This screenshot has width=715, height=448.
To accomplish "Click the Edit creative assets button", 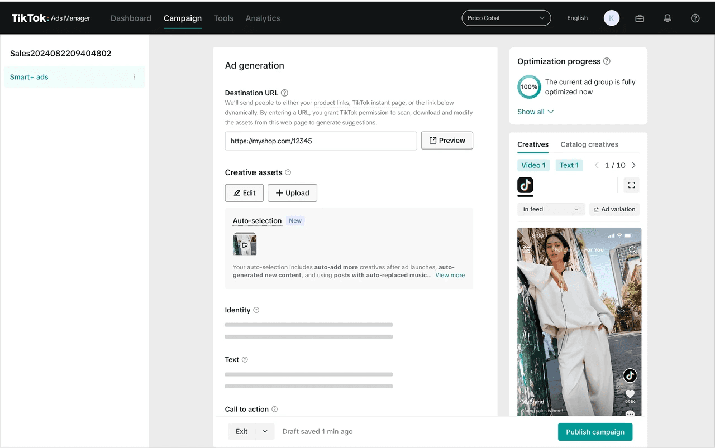I will pos(244,193).
